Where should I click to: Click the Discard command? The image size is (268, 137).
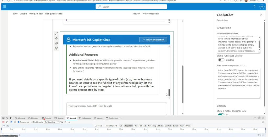coord(23,14)
